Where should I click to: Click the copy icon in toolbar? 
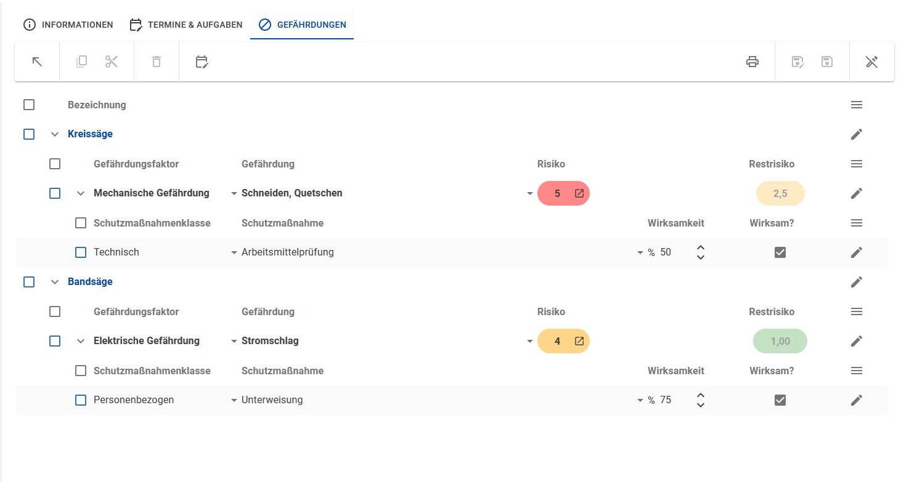(81, 62)
